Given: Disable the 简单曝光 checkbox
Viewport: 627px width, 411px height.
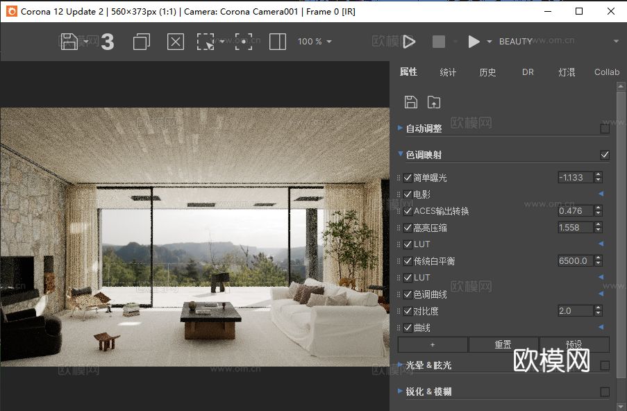Looking at the screenshot, I should [x=408, y=178].
